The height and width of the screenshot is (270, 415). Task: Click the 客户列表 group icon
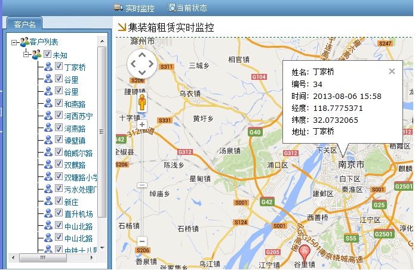click(x=24, y=42)
